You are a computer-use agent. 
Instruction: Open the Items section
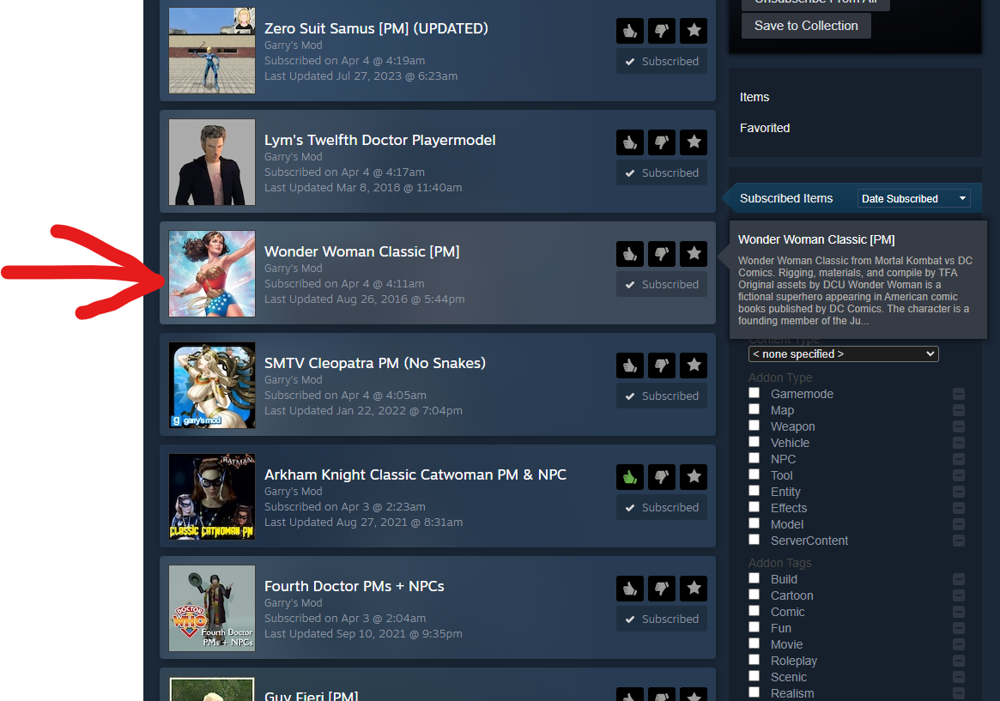tap(755, 97)
